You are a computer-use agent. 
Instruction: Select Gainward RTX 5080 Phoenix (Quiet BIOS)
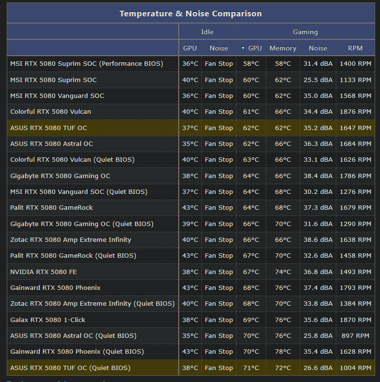(77, 352)
